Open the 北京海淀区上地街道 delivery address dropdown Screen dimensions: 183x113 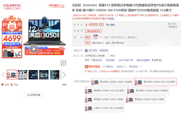coord(96,56)
